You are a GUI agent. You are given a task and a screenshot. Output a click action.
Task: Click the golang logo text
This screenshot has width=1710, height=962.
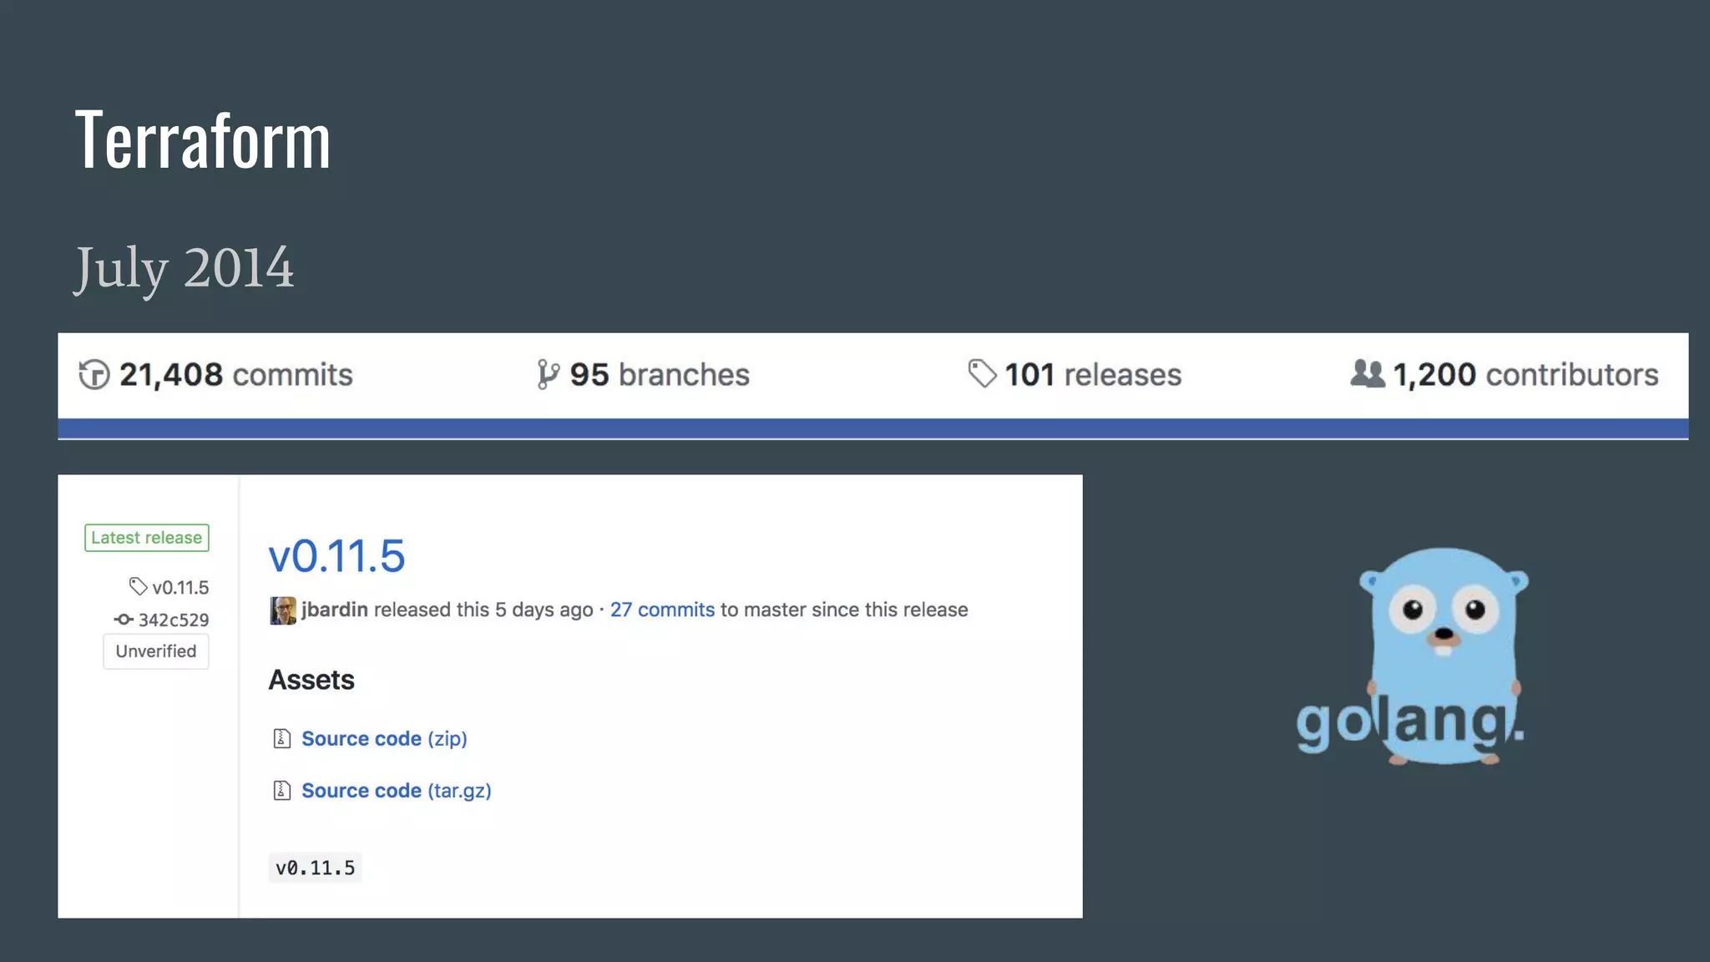[x=1410, y=722]
